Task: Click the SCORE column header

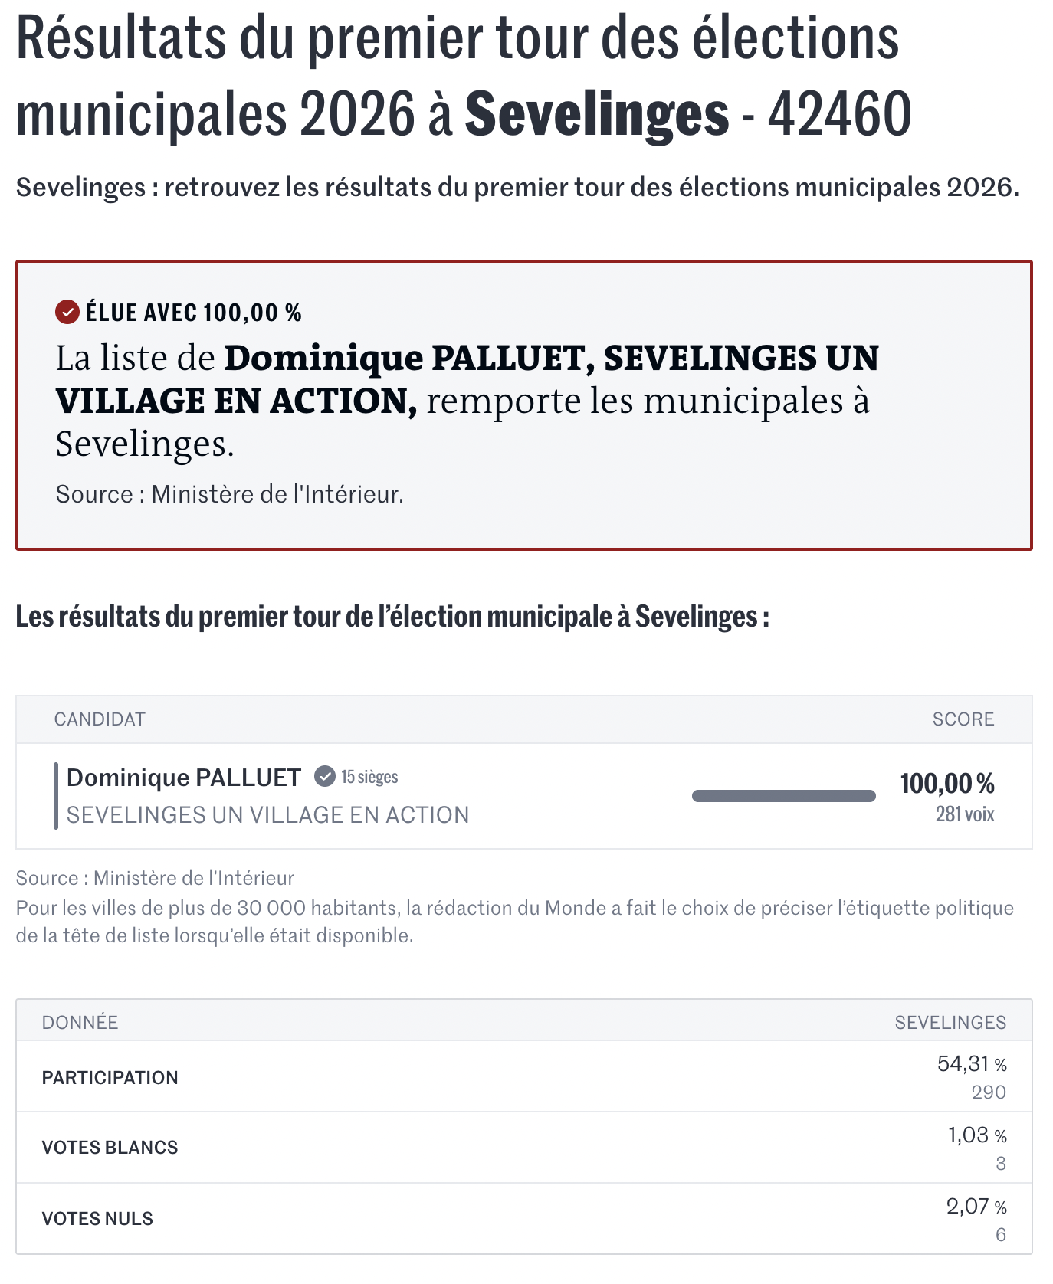Action: [963, 719]
